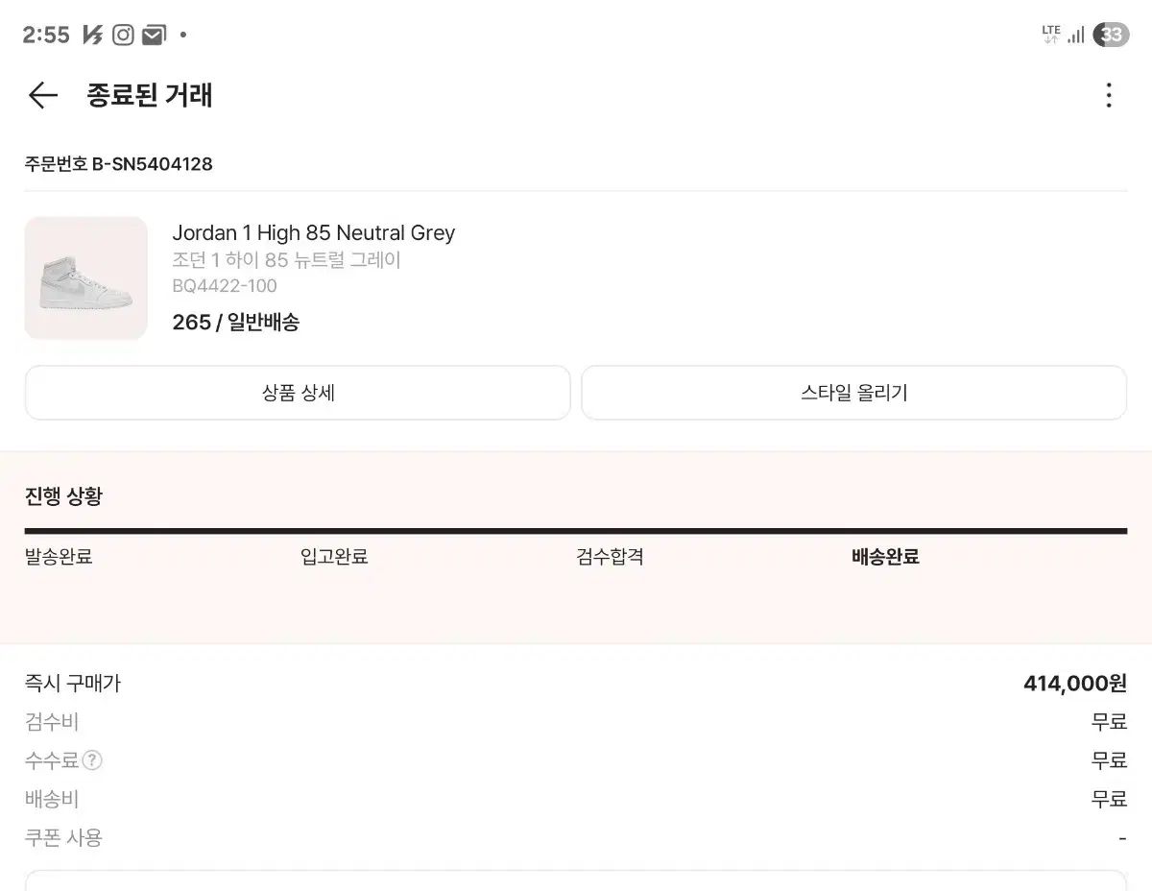Open the Jordan 1 sneaker thumbnail
1152x891 pixels.
click(86, 277)
